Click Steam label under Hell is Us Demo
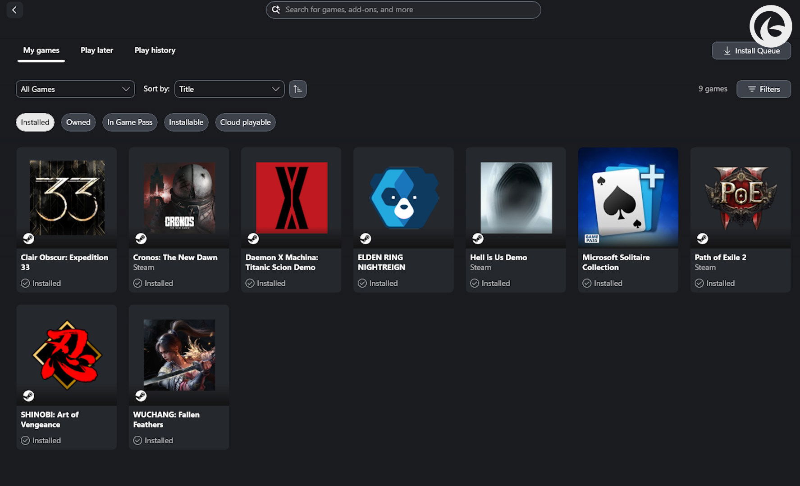Image resolution: width=800 pixels, height=486 pixels. click(x=480, y=267)
